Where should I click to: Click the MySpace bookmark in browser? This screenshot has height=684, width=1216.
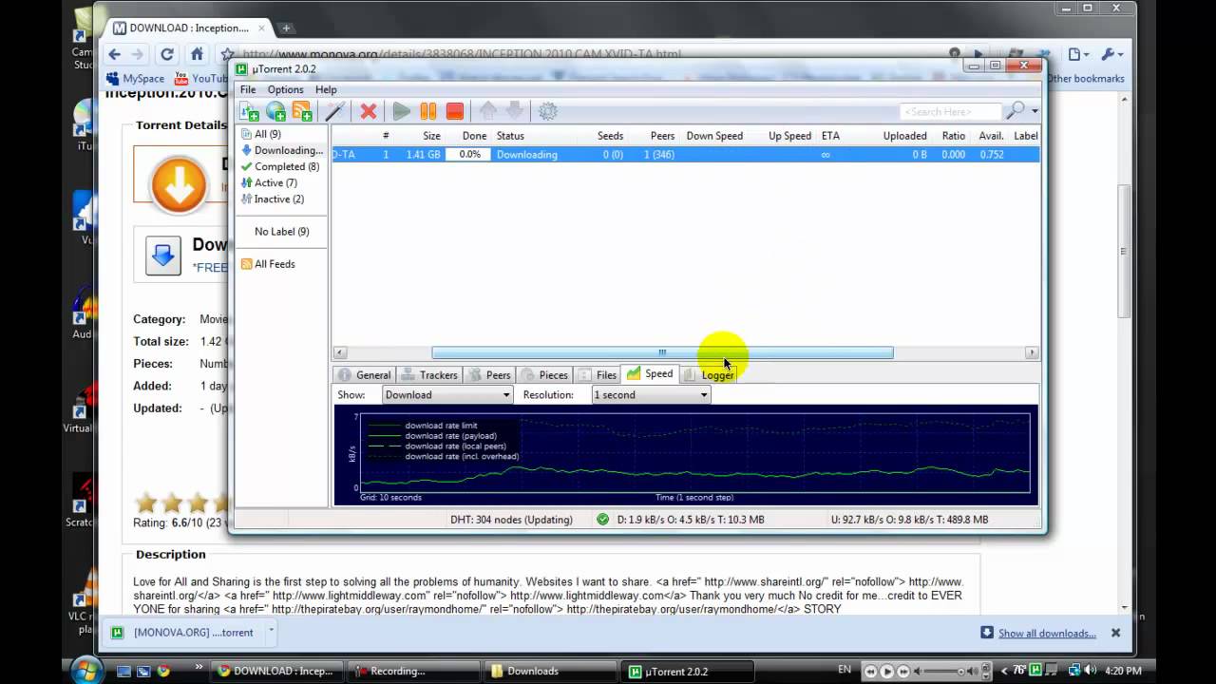[x=136, y=79]
